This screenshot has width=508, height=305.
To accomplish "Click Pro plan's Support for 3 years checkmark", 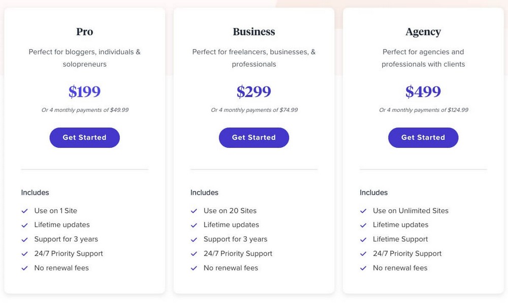I will 24,239.
